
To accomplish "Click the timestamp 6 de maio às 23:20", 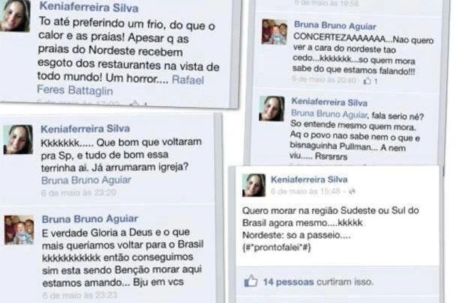I will [78, 193].
